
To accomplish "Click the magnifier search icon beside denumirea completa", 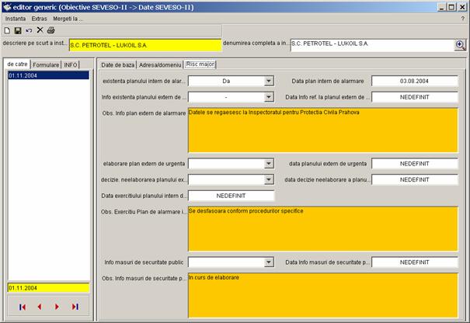I will click(460, 45).
